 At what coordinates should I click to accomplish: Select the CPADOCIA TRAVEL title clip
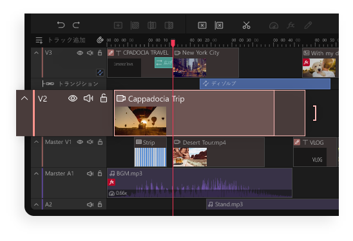pos(140,63)
